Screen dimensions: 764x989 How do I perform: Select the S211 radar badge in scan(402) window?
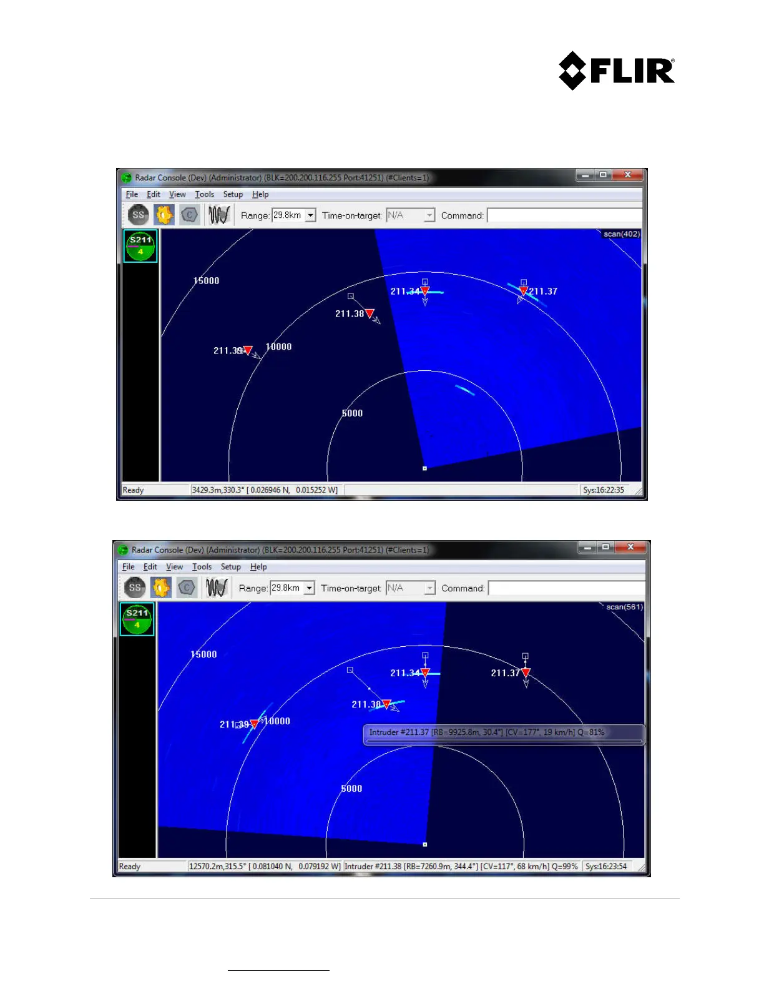click(140, 246)
